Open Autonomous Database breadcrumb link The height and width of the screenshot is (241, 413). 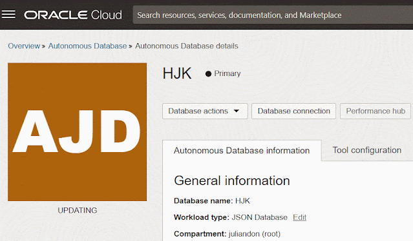pyautogui.click(x=87, y=46)
